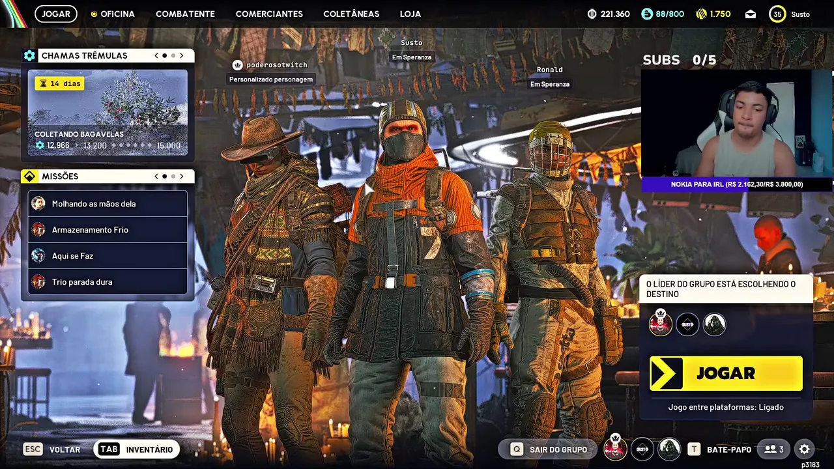Click the Susto avatar in destination panel
The width and height of the screenshot is (834, 469).
click(687, 324)
